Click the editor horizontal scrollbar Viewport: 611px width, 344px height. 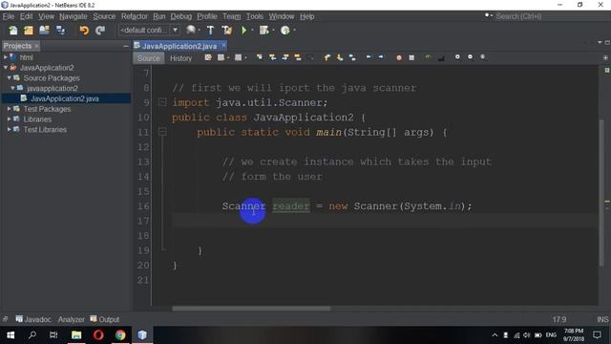pyautogui.click(x=251, y=309)
